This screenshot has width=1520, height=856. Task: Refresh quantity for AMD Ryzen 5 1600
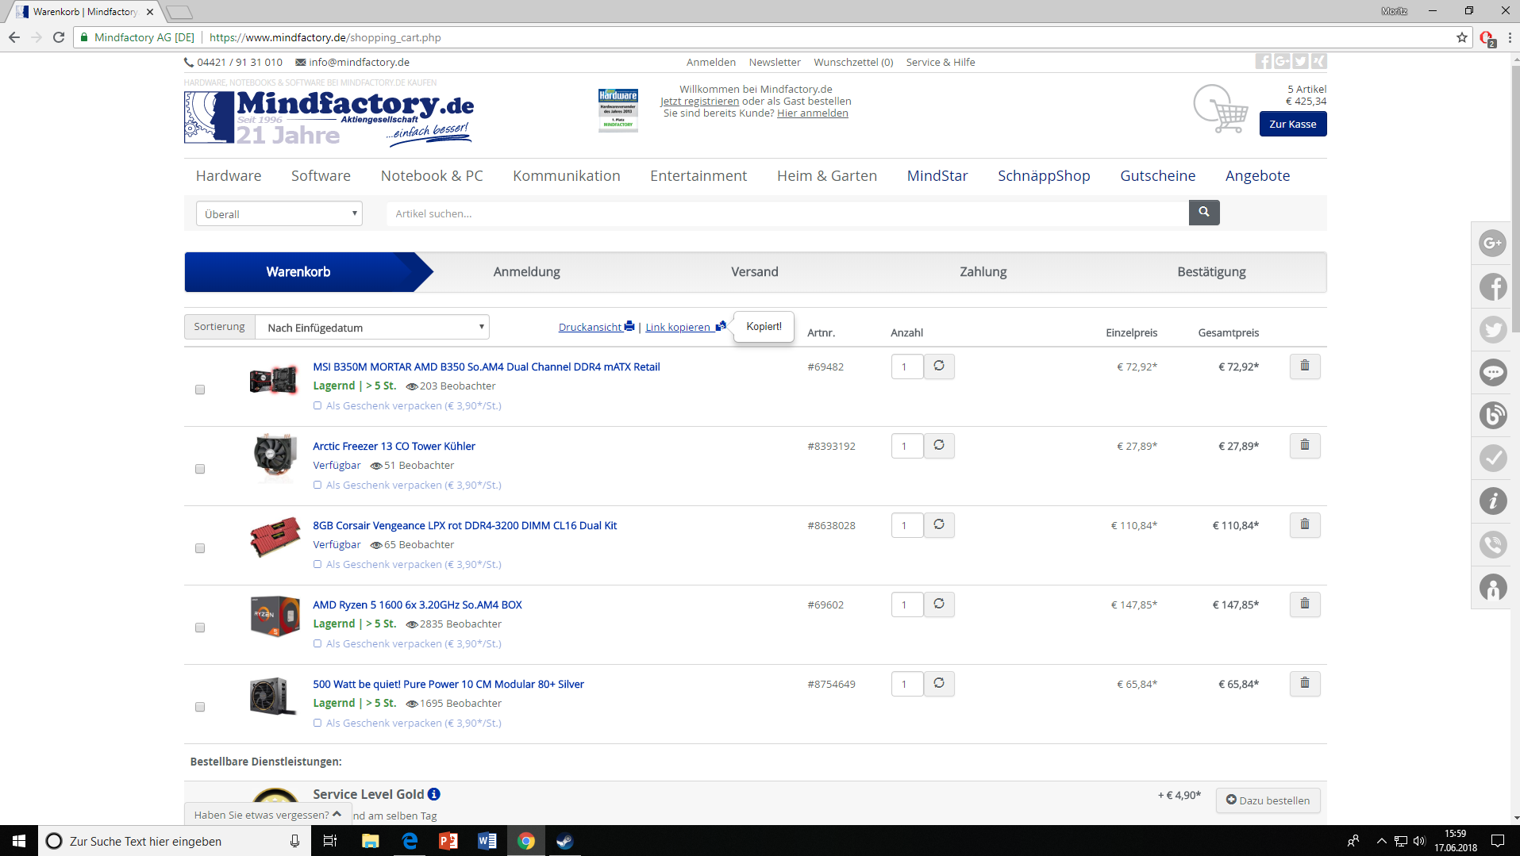pos(939,604)
